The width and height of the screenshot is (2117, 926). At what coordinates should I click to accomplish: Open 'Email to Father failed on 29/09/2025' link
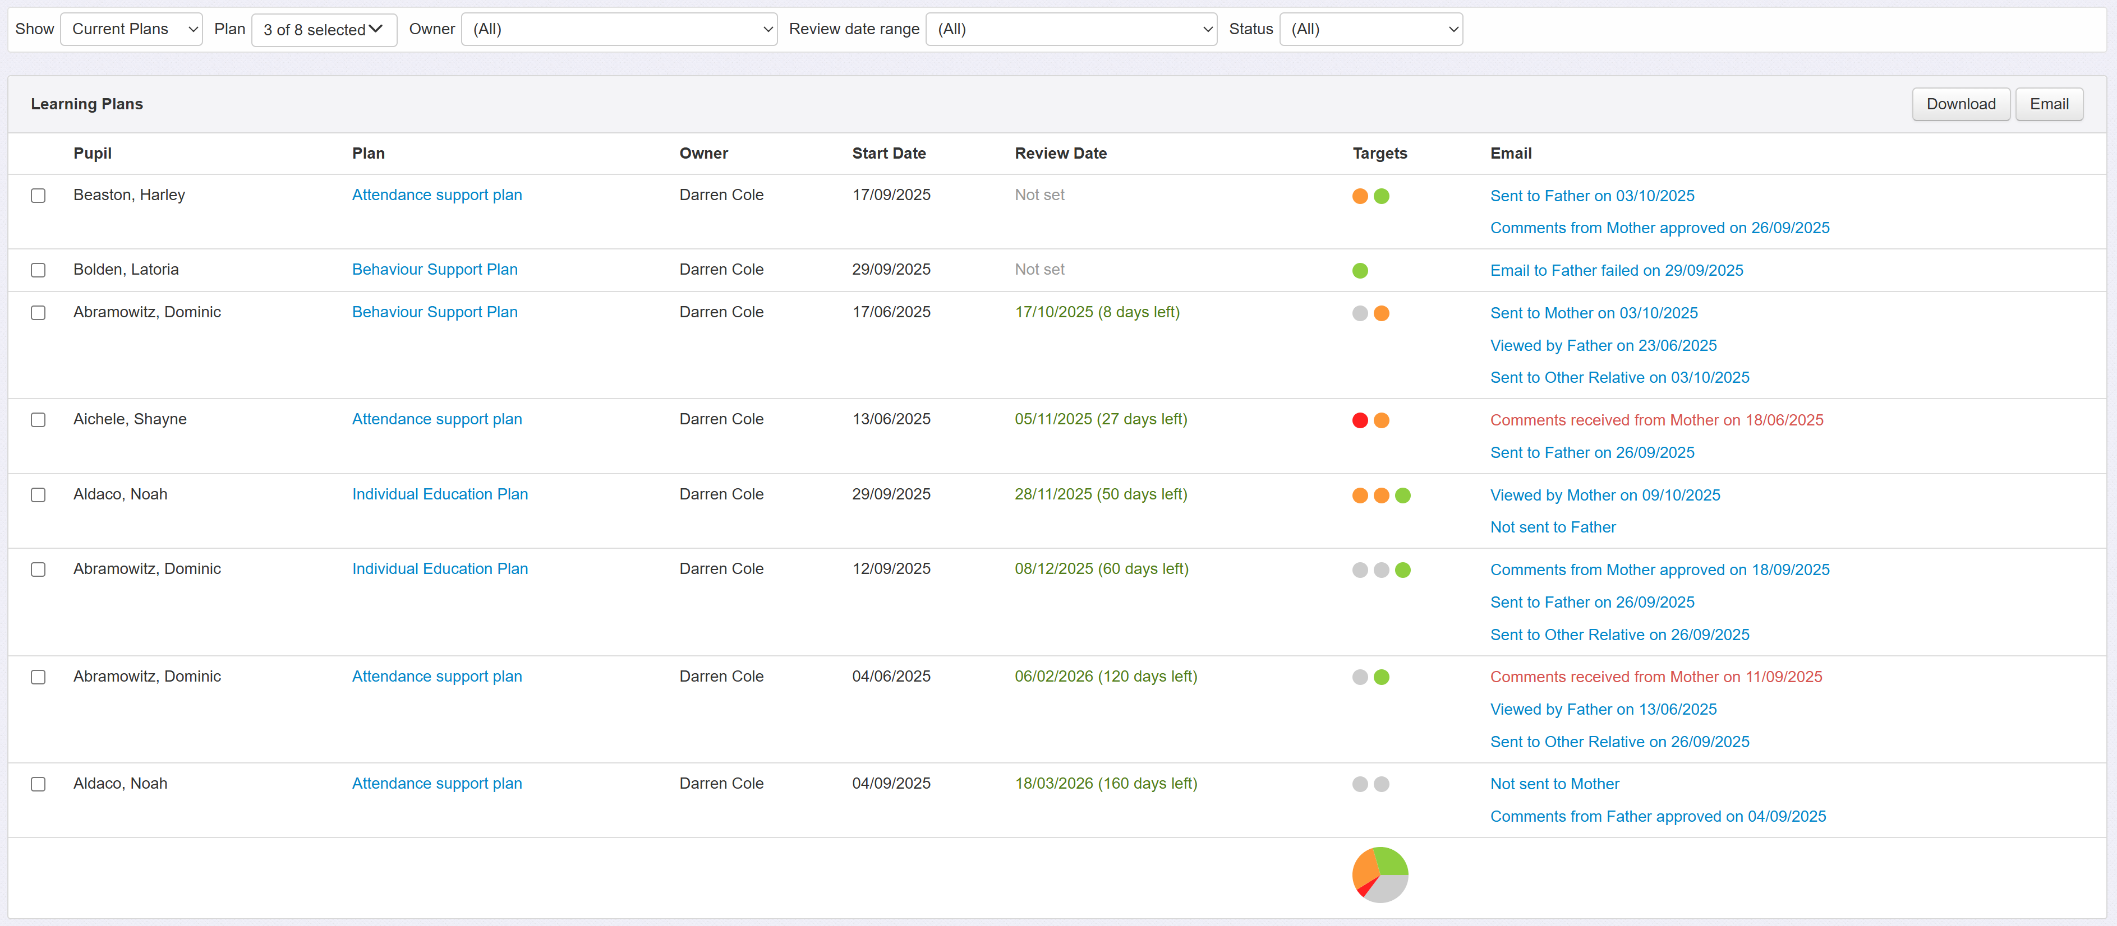(1616, 271)
